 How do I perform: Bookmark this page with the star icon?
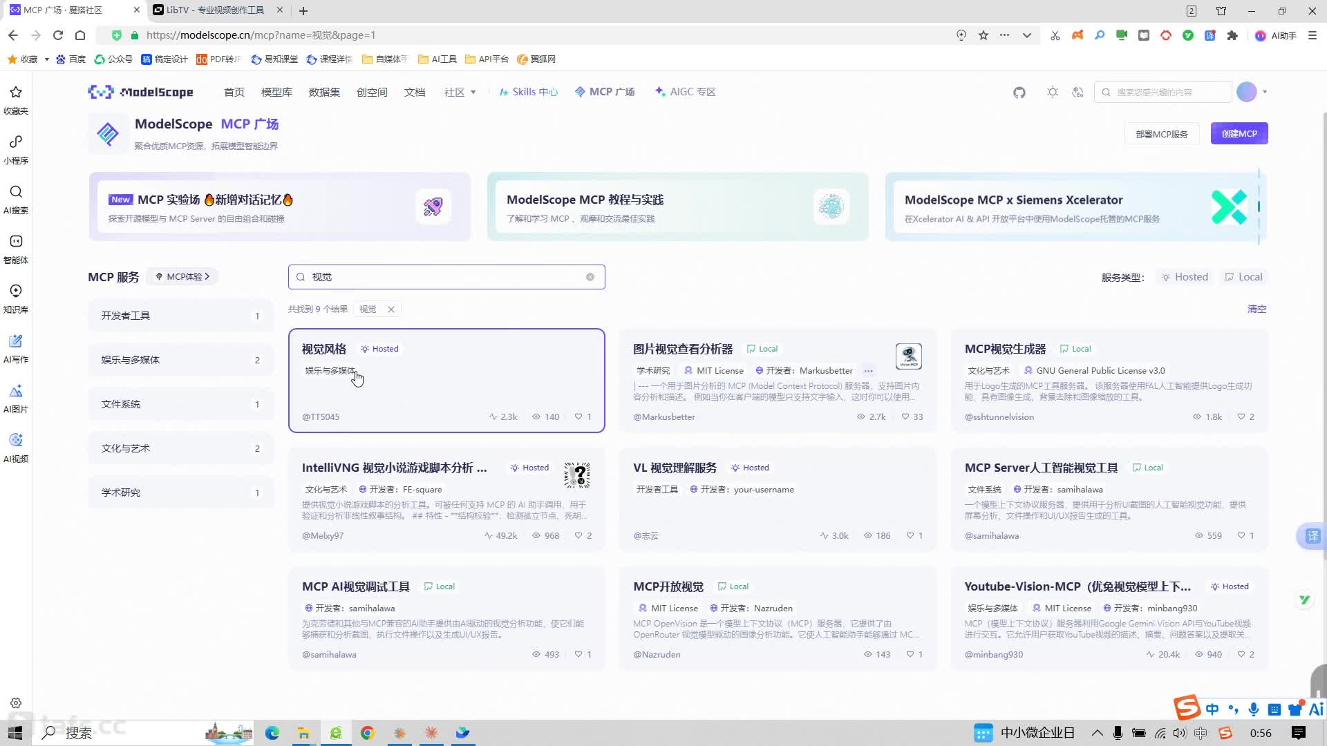pyautogui.click(x=984, y=35)
